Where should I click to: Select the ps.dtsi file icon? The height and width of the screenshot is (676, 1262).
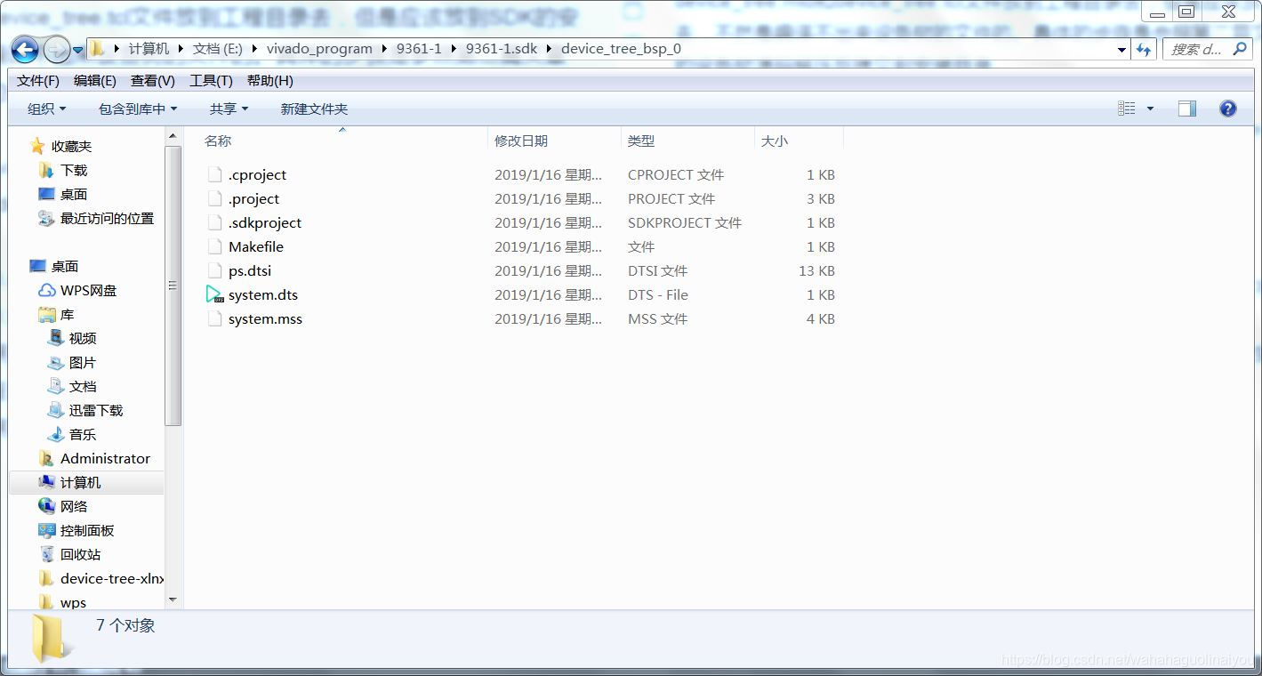coord(214,270)
